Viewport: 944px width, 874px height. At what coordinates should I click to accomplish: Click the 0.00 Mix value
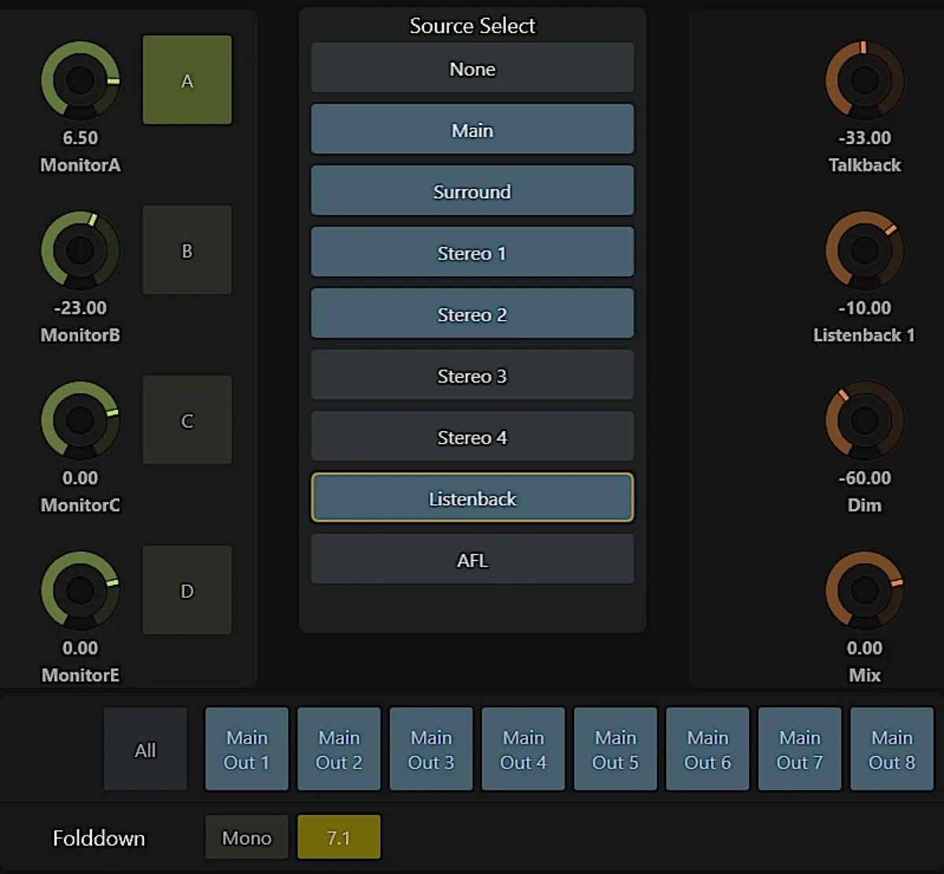865,647
